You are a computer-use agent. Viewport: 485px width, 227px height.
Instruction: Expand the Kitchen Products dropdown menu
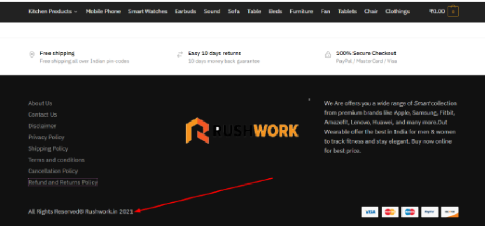(53, 11)
